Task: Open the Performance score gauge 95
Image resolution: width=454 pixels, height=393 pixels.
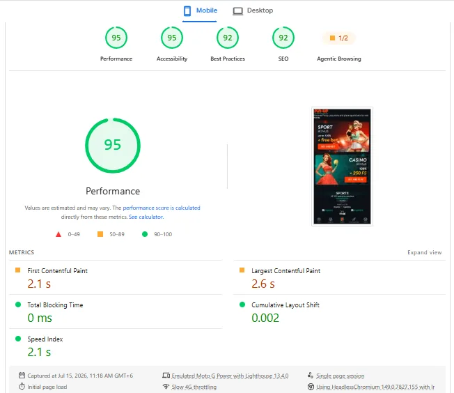Action: click(x=116, y=38)
